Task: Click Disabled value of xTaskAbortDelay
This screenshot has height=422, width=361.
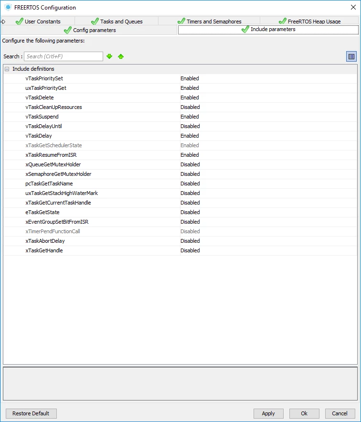Action: (x=190, y=241)
